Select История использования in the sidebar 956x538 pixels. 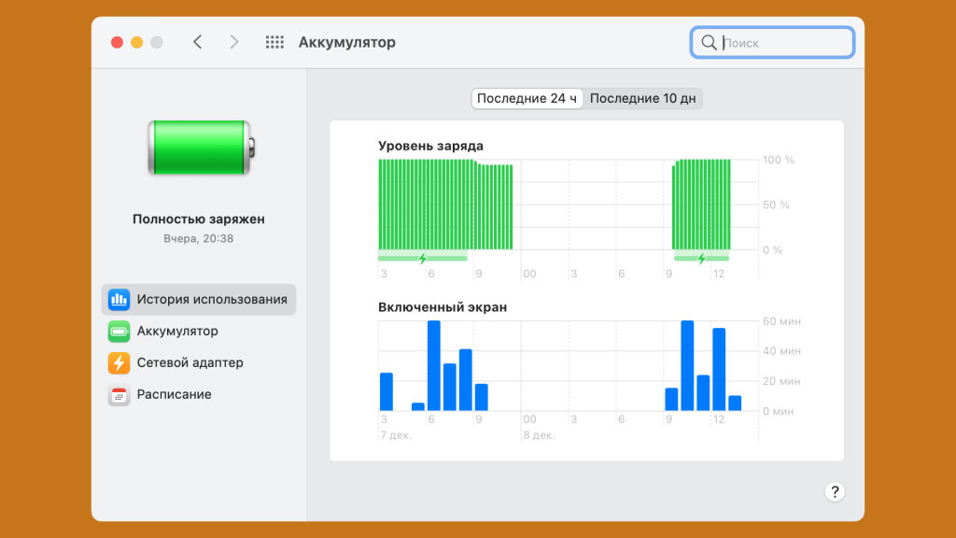click(199, 300)
